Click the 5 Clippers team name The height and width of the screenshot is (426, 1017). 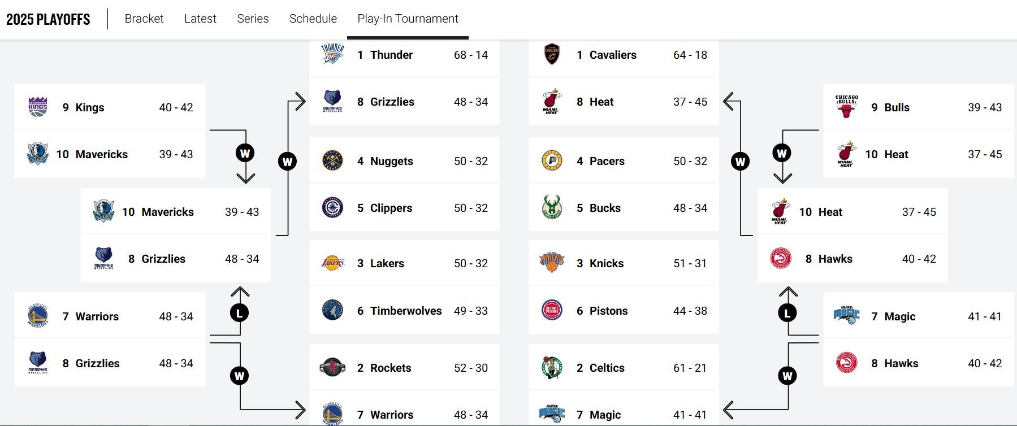(x=384, y=208)
